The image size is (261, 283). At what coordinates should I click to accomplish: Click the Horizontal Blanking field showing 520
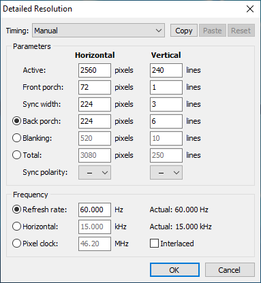pyautogui.click(x=95, y=138)
